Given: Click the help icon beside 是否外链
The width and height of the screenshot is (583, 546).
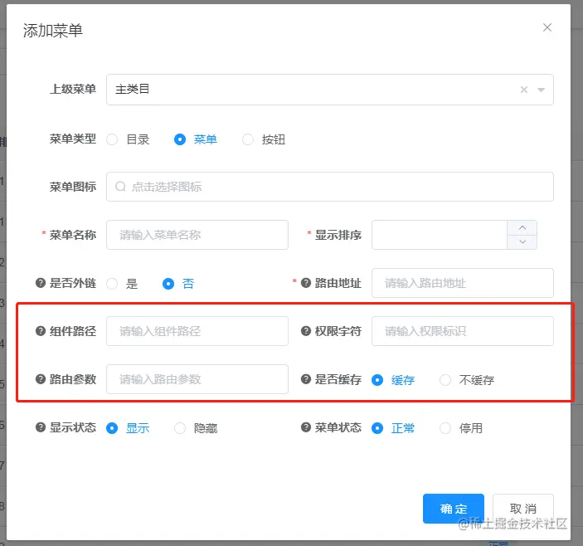Looking at the screenshot, I should (41, 283).
